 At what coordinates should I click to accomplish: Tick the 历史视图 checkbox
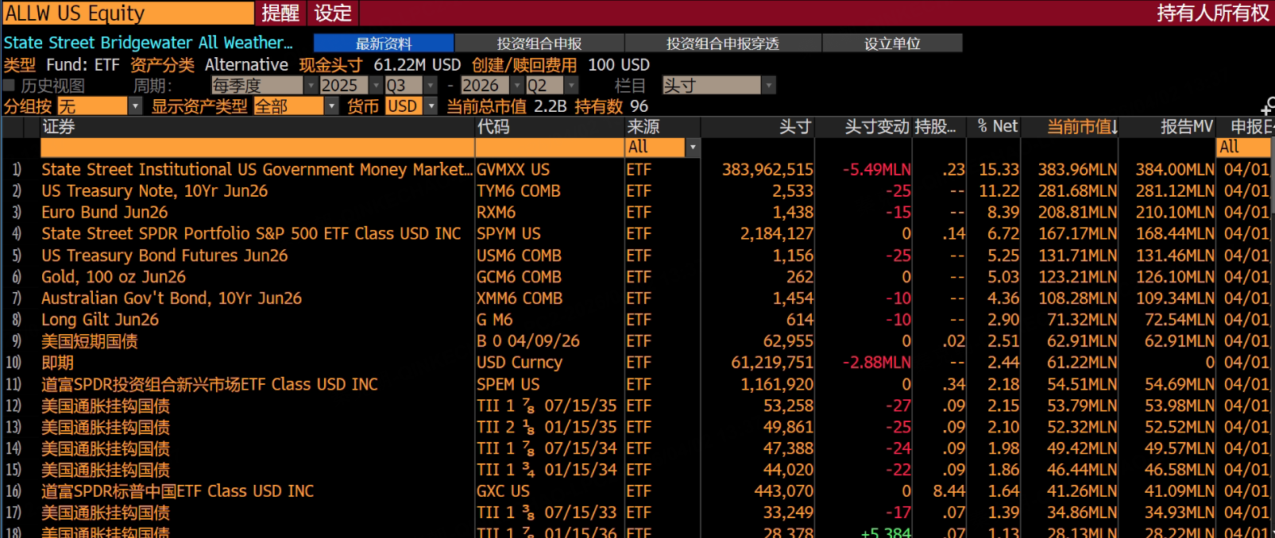tap(10, 85)
